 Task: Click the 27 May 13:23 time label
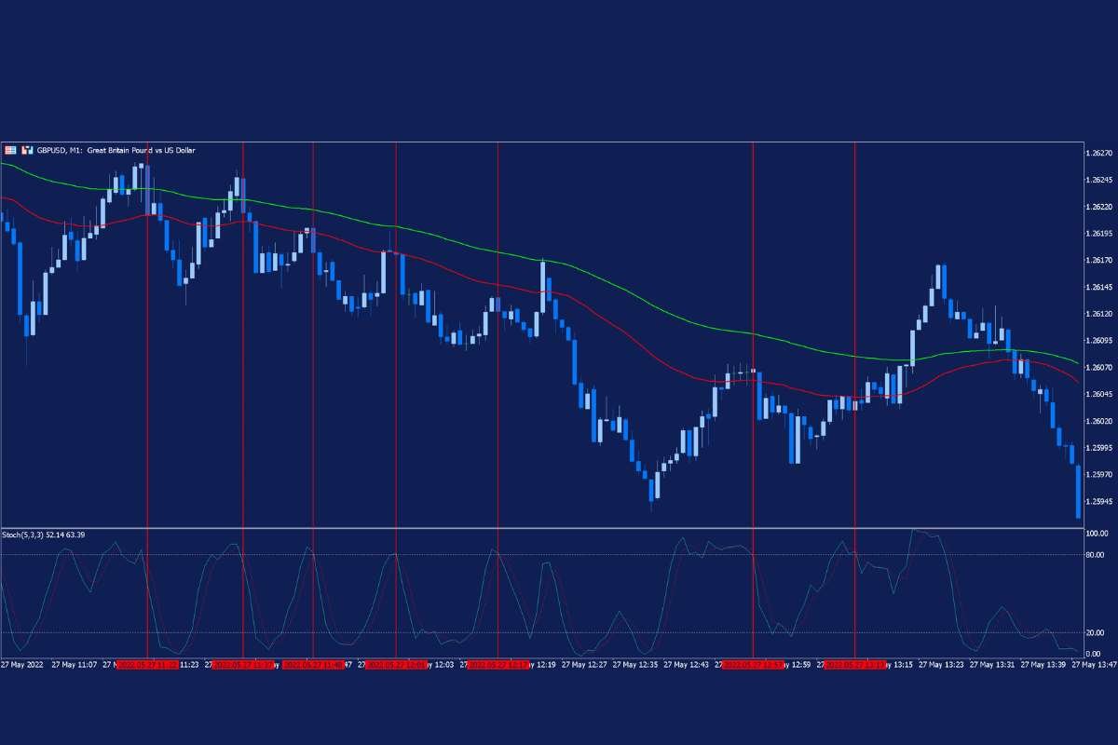click(942, 665)
